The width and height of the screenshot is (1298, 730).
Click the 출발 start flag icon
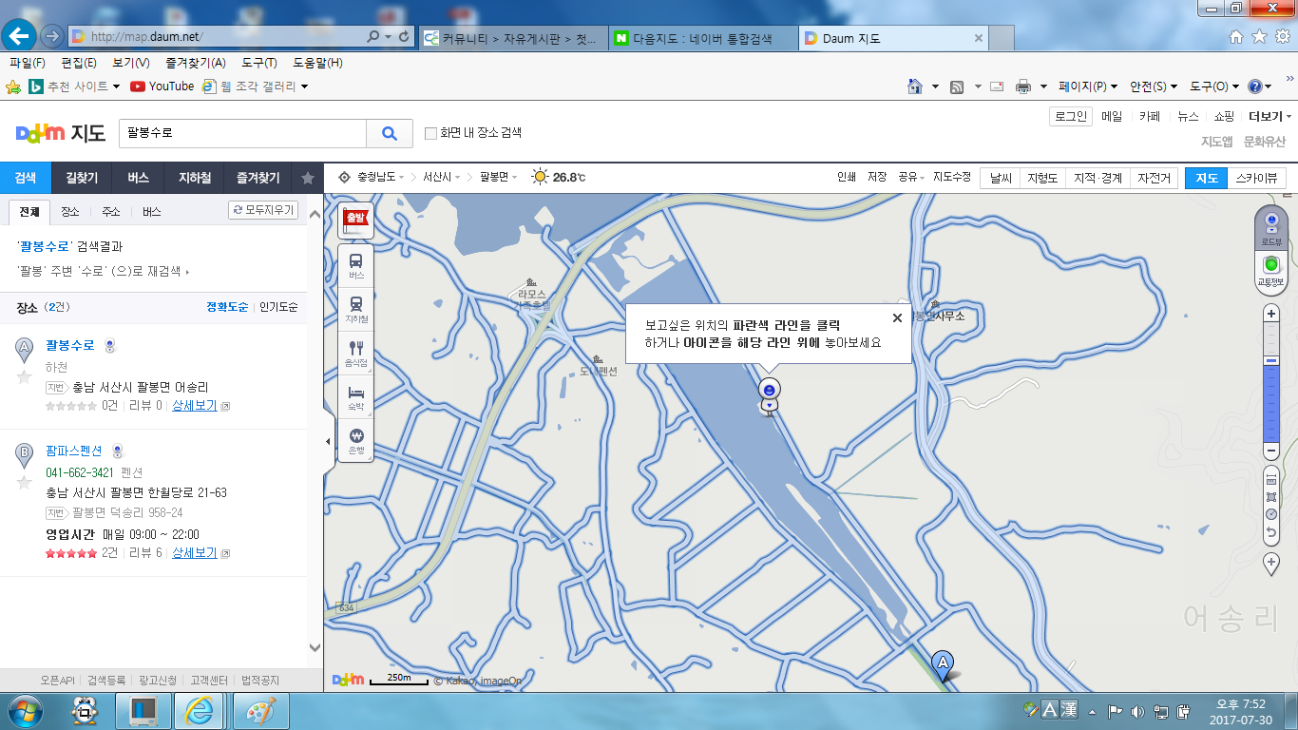[356, 221]
